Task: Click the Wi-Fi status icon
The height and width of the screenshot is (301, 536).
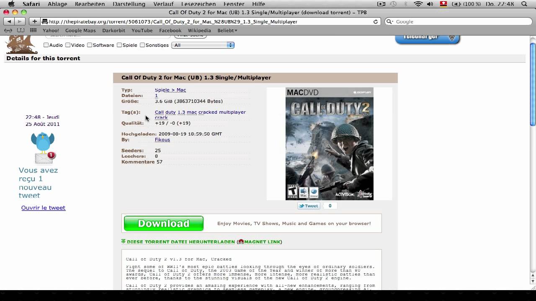Action: [418, 4]
